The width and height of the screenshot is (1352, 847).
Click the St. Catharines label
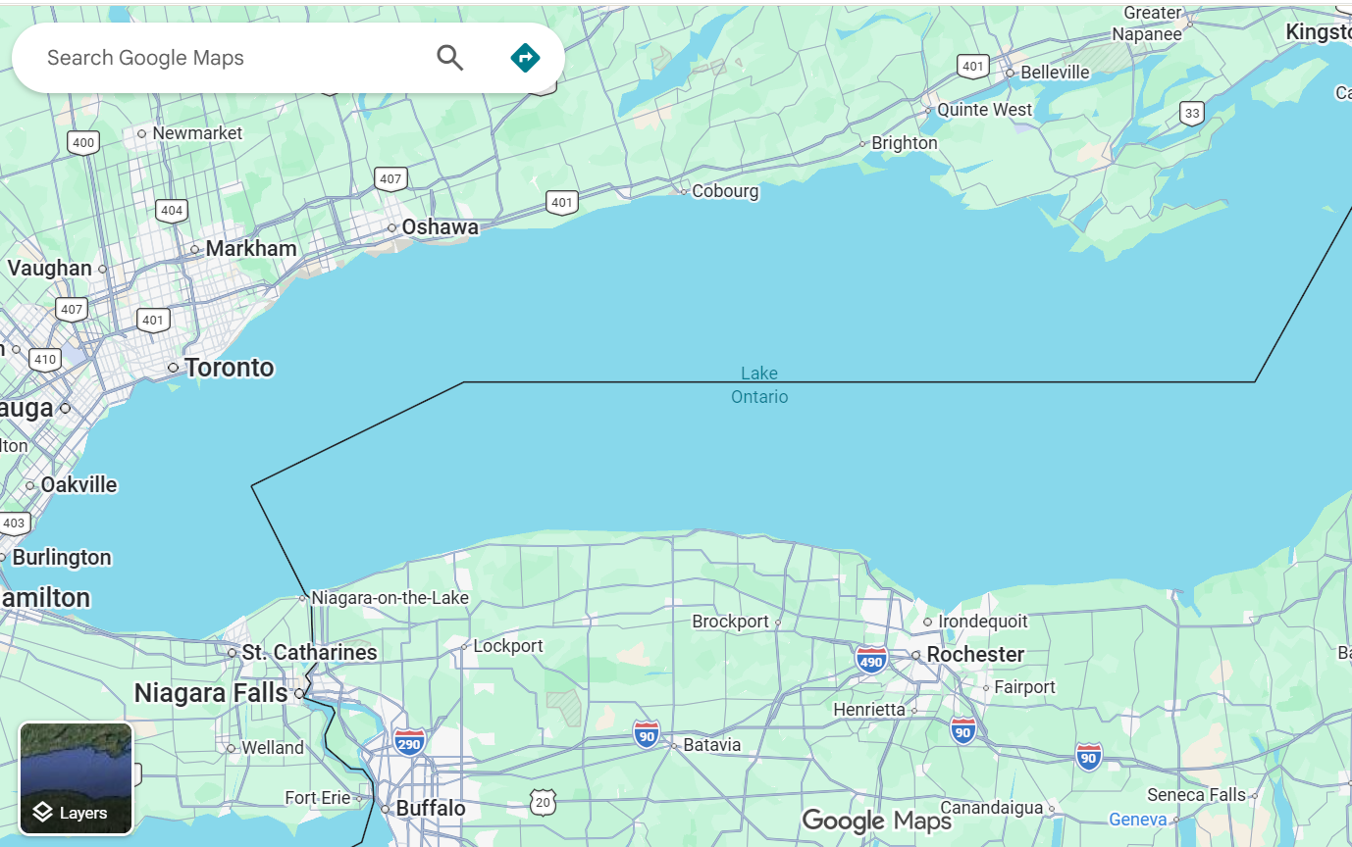click(x=309, y=653)
